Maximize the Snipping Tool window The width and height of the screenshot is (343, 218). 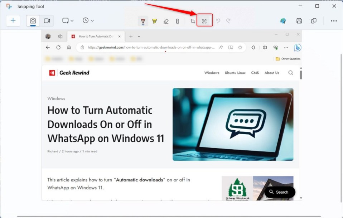[x=317, y=6]
